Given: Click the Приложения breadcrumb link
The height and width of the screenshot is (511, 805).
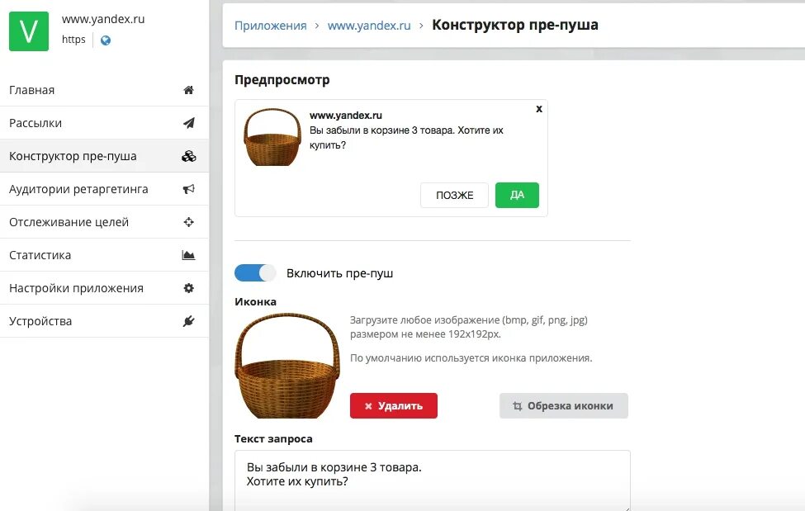Looking at the screenshot, I should point(270,26).
